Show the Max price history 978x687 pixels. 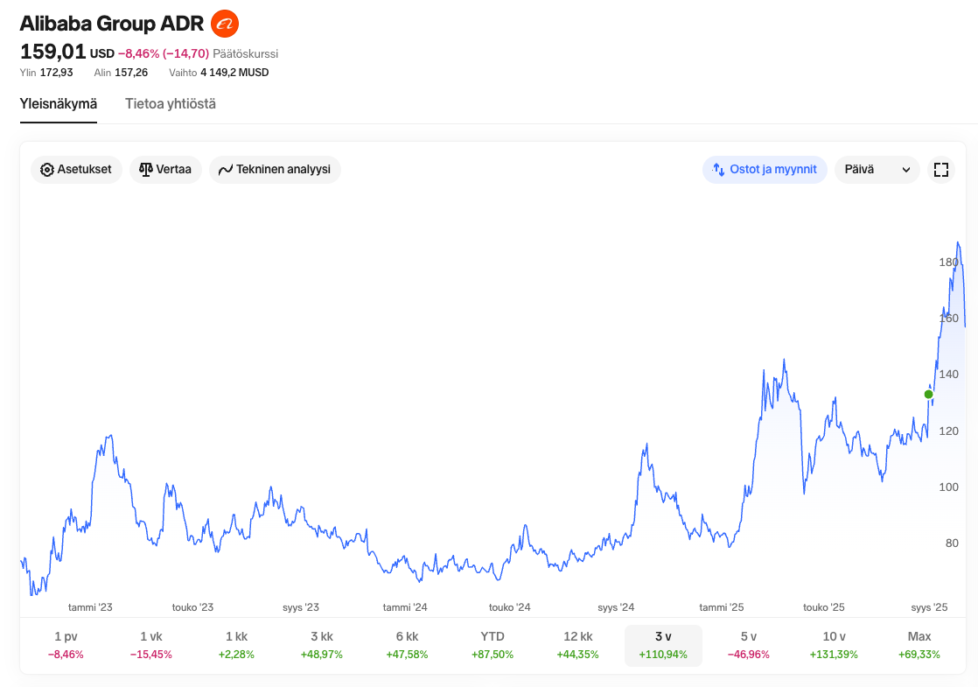(x=919, y=645)
